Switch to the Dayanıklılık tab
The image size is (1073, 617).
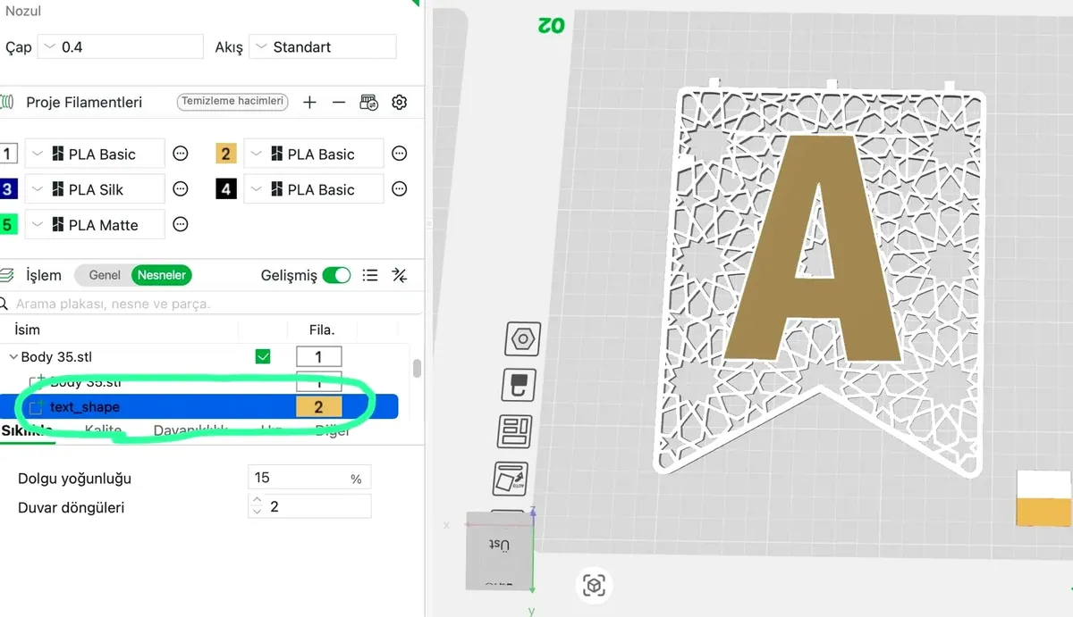pos(190,430)
